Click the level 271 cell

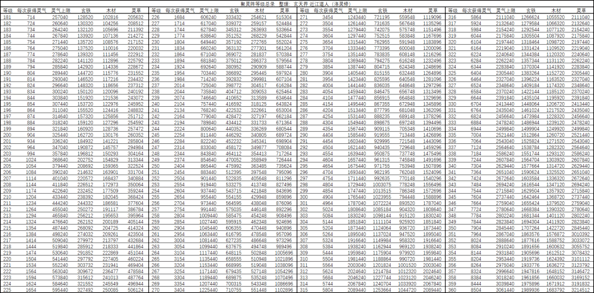(304, 18)
